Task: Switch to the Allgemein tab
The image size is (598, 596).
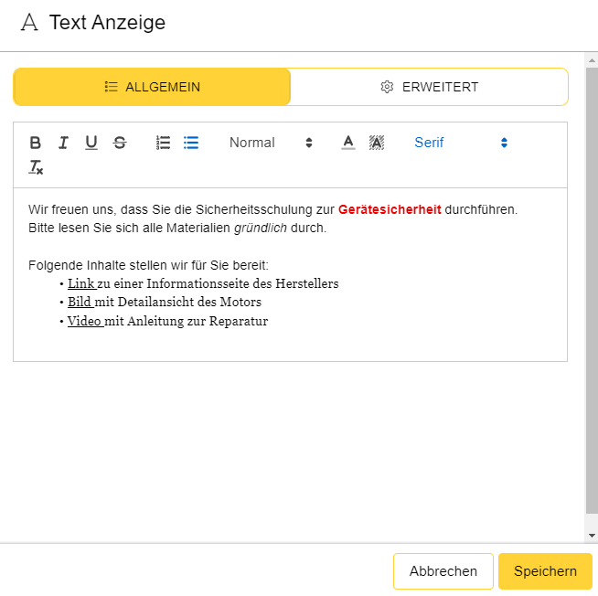Action: click(x=152, y=87)
